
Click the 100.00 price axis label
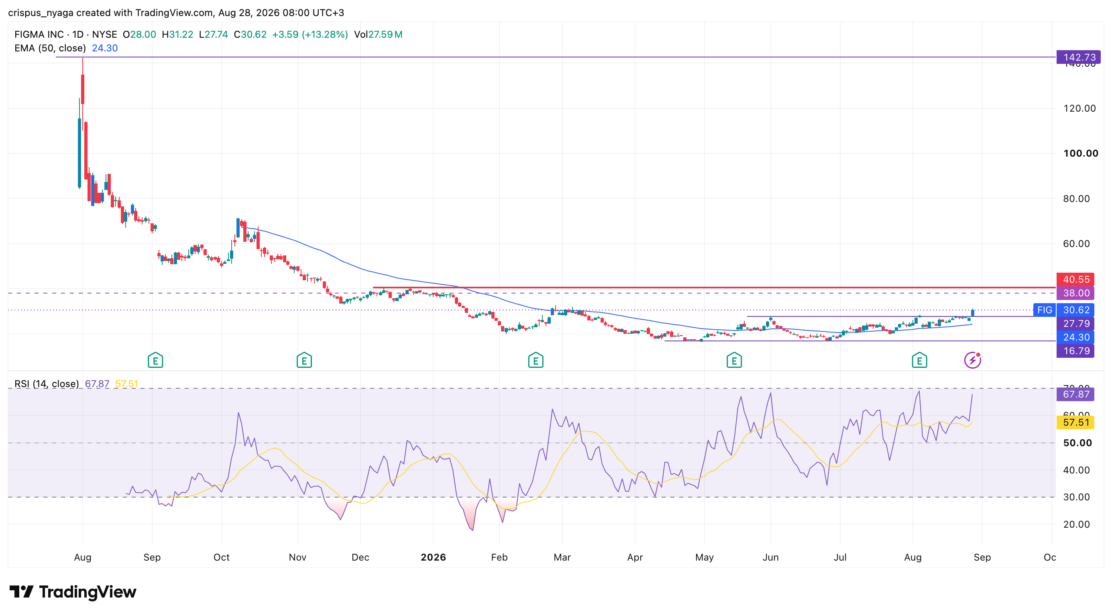1081,153
